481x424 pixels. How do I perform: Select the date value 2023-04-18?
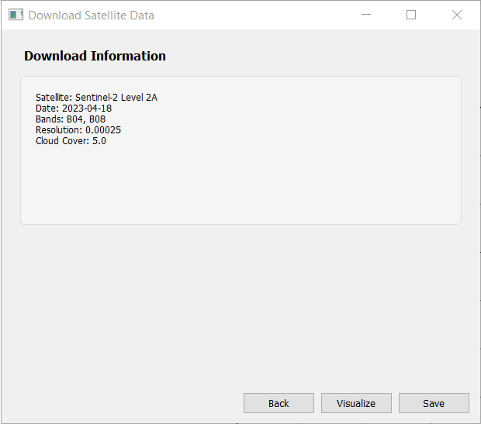87,109
